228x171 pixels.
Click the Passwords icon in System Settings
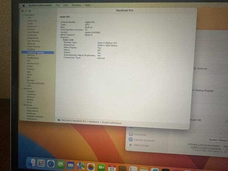click(x=131, y=134)
